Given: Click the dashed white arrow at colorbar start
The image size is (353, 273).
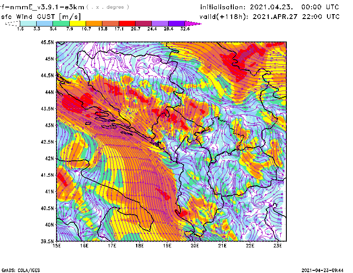Looking at the screenshot, I should point(12,23).
